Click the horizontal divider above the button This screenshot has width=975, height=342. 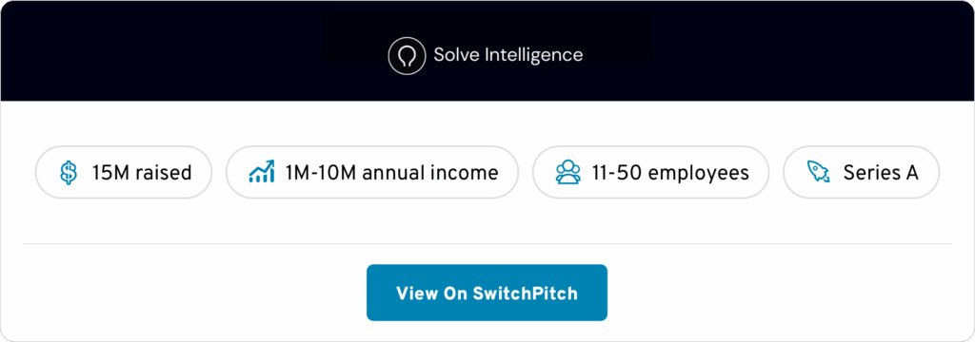(487, 244)
